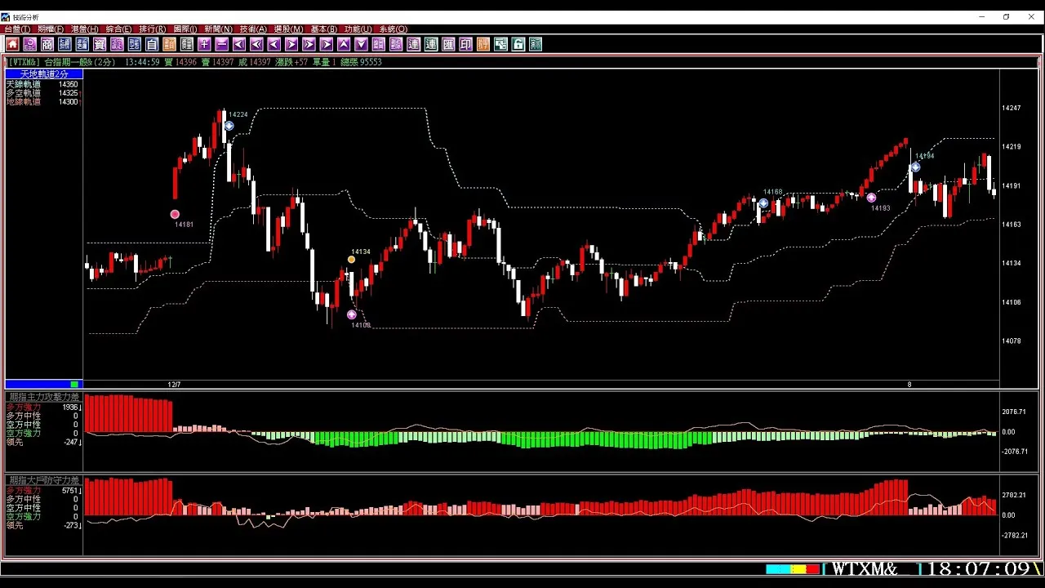Viewport: 1045px width, 588px height.
Task: Click the 自 toolbar icon
Action: click(x=152, y=44)
